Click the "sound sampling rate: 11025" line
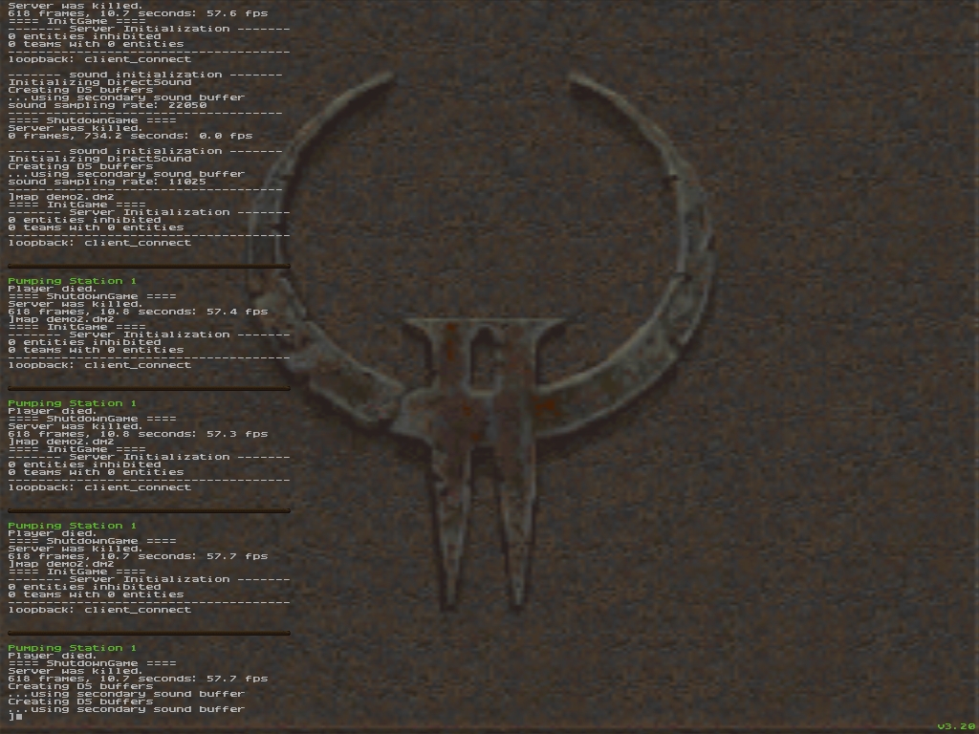Screen dimensions: 979x734 (107, 182)
